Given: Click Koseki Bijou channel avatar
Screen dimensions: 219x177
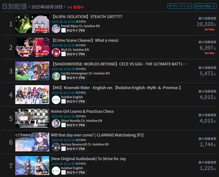Looking at the screenshot, I should coord(56,29).
